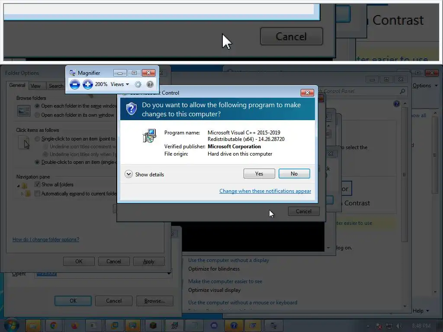Image resolution: width=443 pixels, height=332 pixels.
Task: Select Single-click to open an item
Action: tap(37, 139)
